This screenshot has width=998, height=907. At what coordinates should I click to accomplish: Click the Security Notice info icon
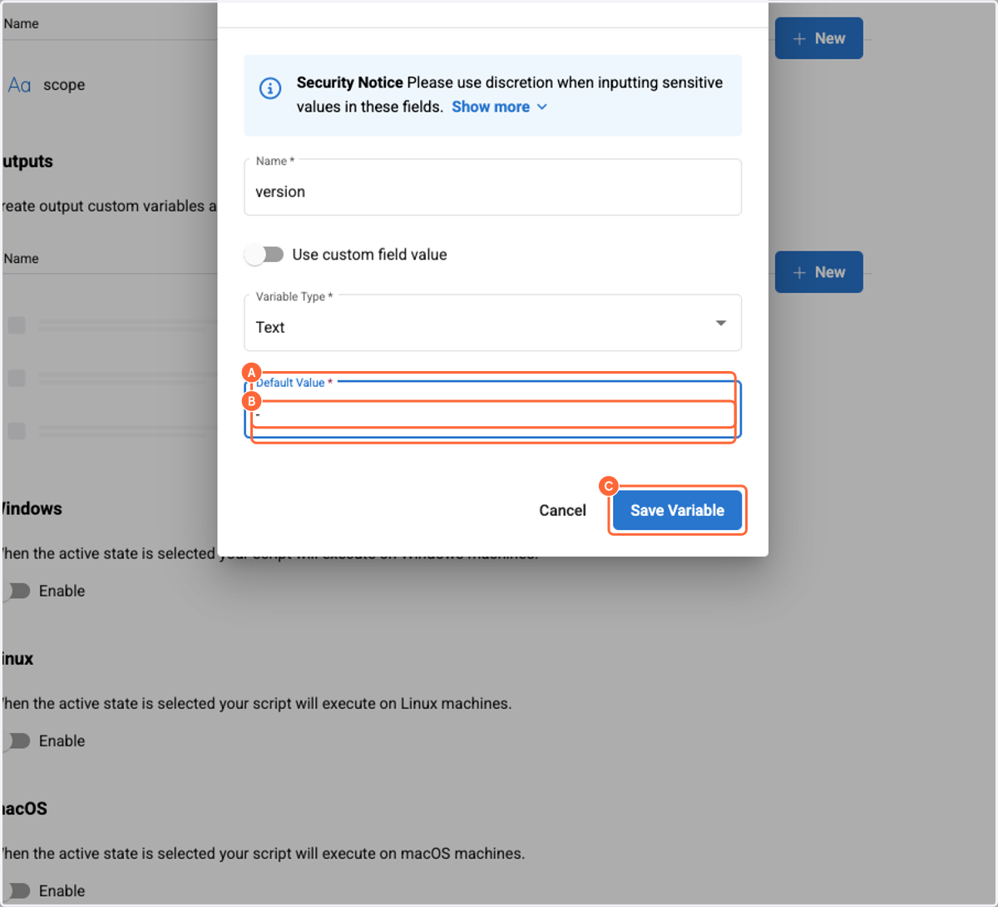[x=270, y=88]
